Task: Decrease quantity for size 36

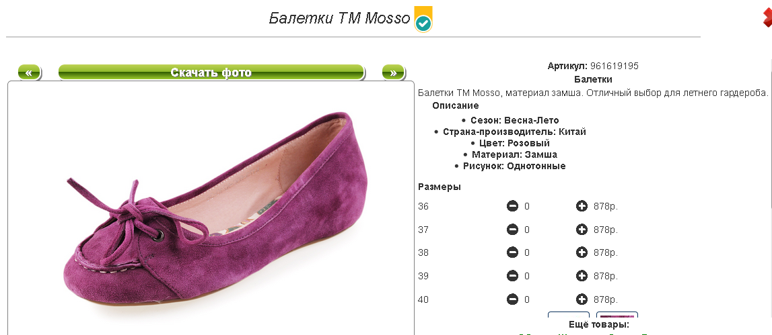Action: (512, 206)
